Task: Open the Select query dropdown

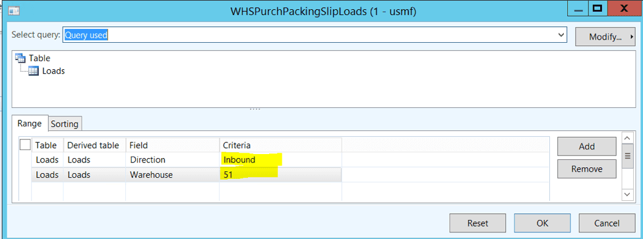Action: coord(561,35)
